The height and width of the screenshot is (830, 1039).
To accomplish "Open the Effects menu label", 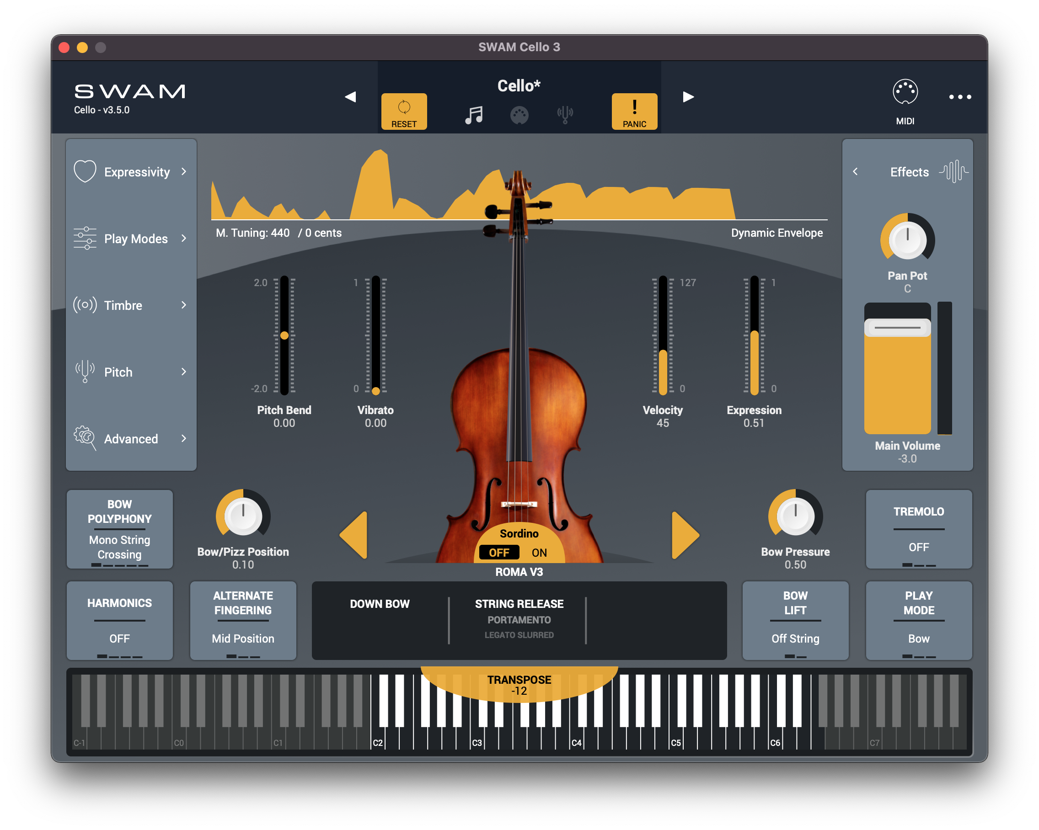I will point(909,172).
